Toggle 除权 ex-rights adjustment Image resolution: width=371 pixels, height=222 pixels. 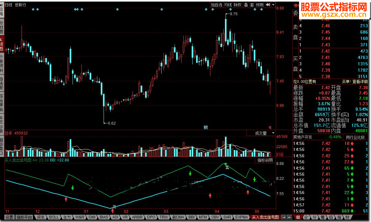click(x=238, y=5)
